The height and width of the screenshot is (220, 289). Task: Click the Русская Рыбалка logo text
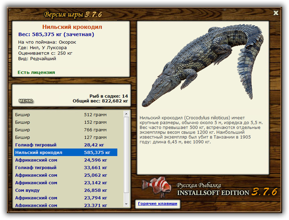[x=199, y=185]
